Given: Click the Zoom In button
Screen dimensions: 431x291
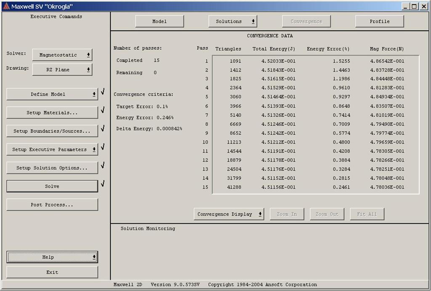Looking at the screenshot, I should (287, 214).
